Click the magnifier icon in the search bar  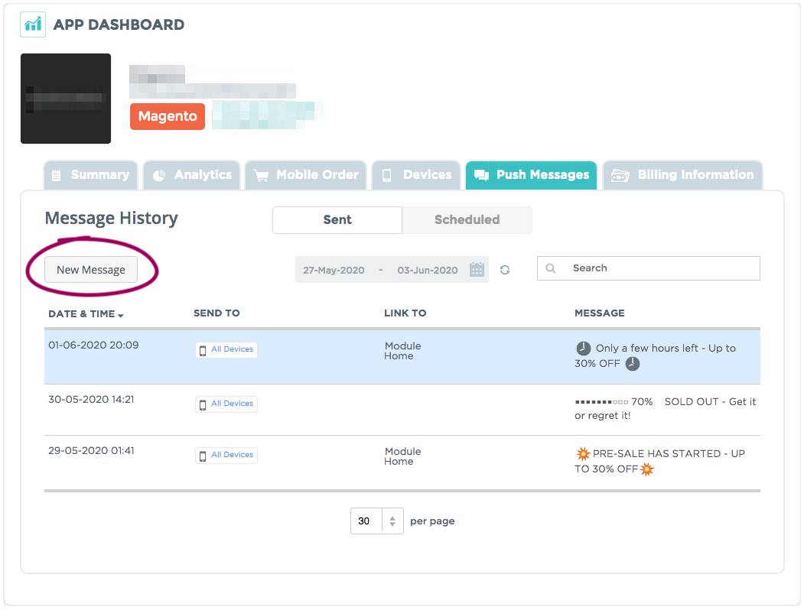tap(551, 268)
